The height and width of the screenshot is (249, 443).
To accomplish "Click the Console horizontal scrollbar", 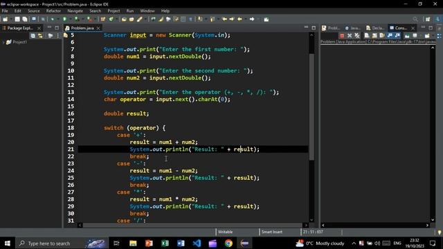I will (375, 225).
